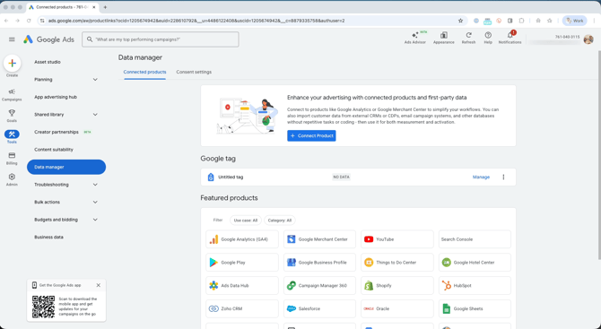Select Google Merchant Center card
This screenshot has width=601, height=329.
click(319, 239)
